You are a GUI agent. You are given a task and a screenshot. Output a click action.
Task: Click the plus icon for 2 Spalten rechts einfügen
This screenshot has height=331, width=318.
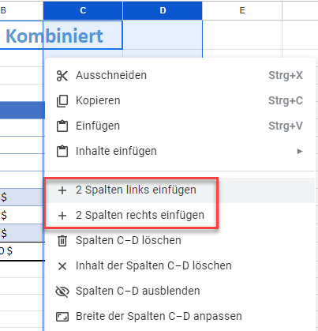pos(62,216)
